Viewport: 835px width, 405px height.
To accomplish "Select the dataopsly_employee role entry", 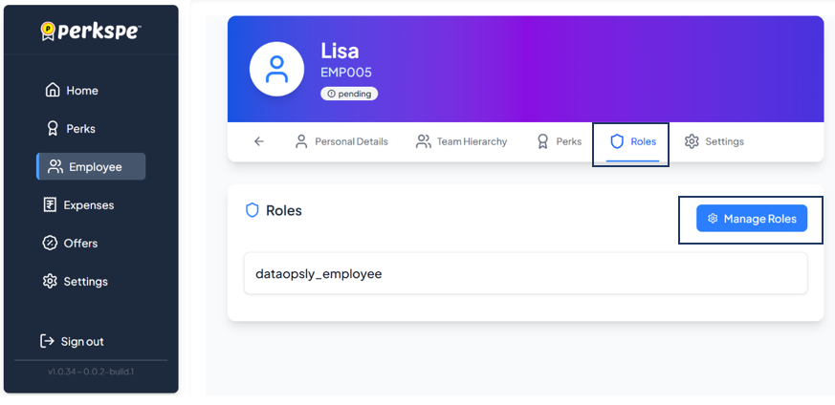I will pyautogui.click(x=525, y=274).
